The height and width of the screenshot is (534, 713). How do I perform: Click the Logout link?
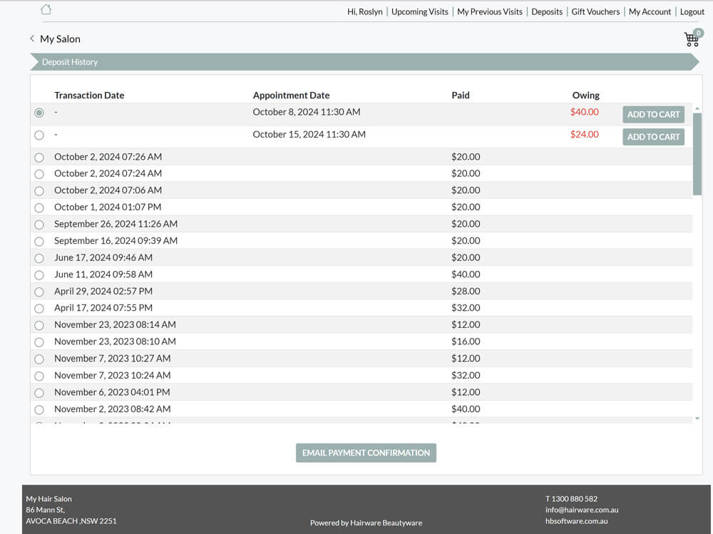point(692,11)
